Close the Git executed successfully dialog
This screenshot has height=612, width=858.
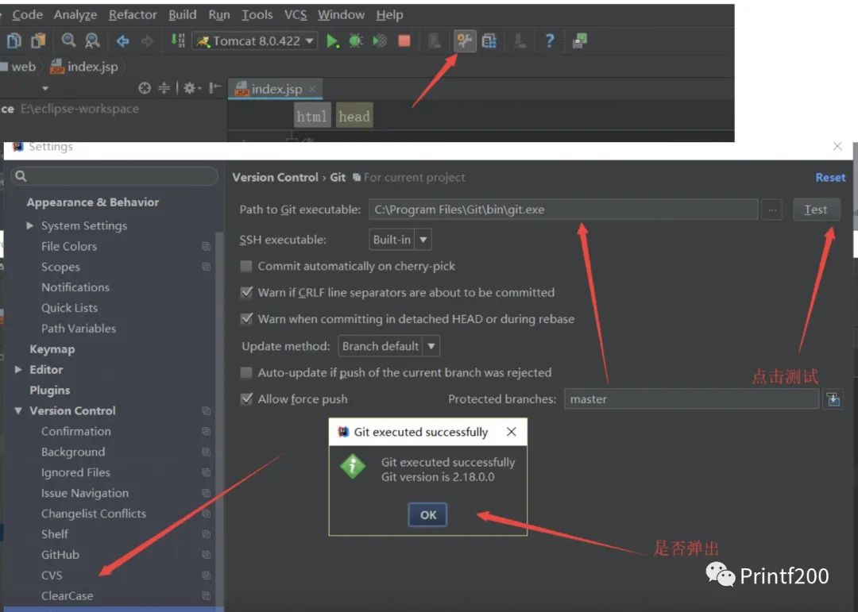[511, 432]
